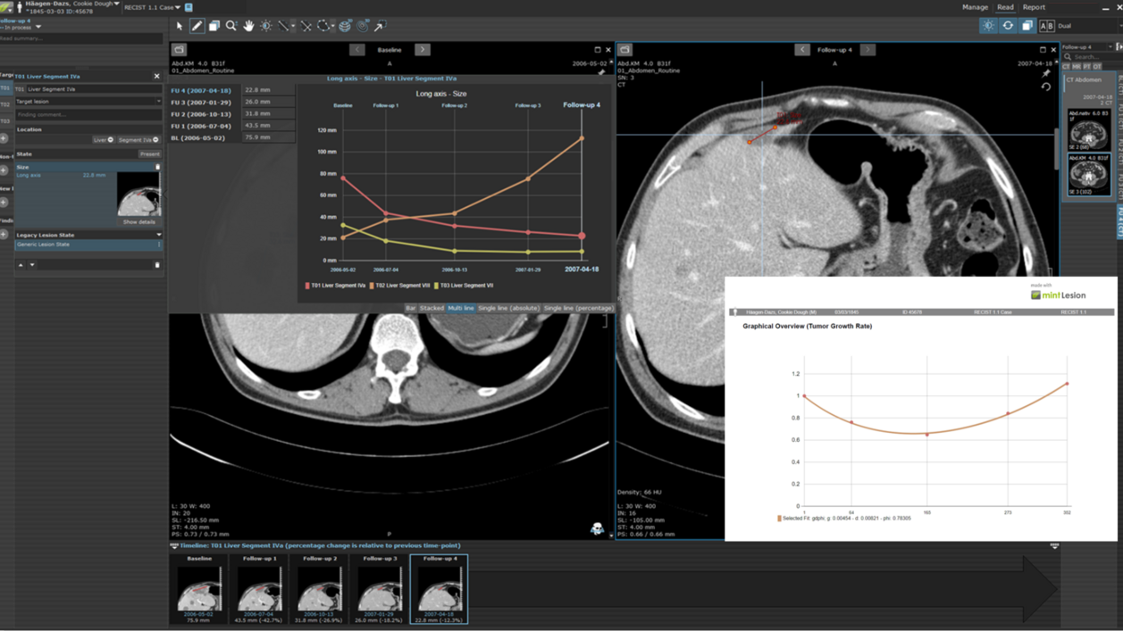Viewport: 1123px width, 631px height.
Task: Expand the RECIST 1.1 Case dropdown
Action: point(152,7)
